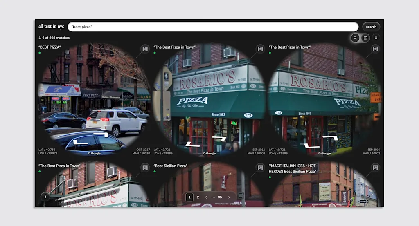Click street view icon on Best Sicilian Pizza result

coord(260,168)
